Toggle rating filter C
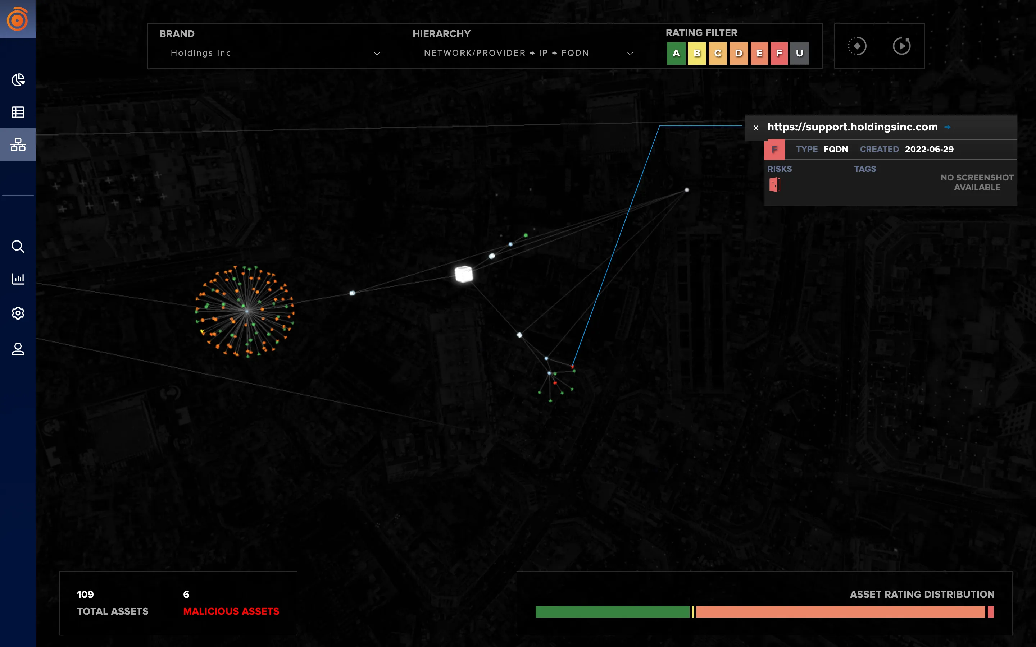 point(718,53)
